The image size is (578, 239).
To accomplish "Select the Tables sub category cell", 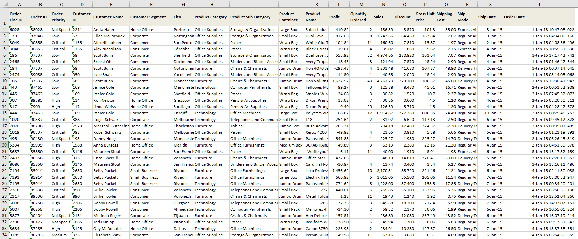I will coord(237,126).
